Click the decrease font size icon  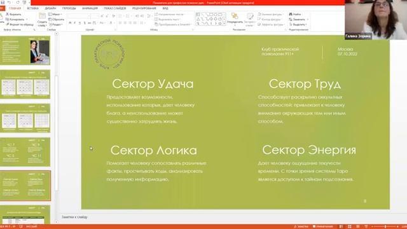click(x=107, y=16)
